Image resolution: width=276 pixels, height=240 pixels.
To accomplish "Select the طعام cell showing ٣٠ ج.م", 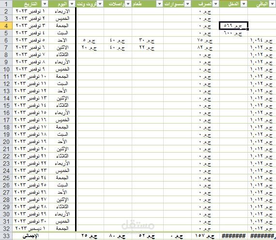I will point(148,41).
